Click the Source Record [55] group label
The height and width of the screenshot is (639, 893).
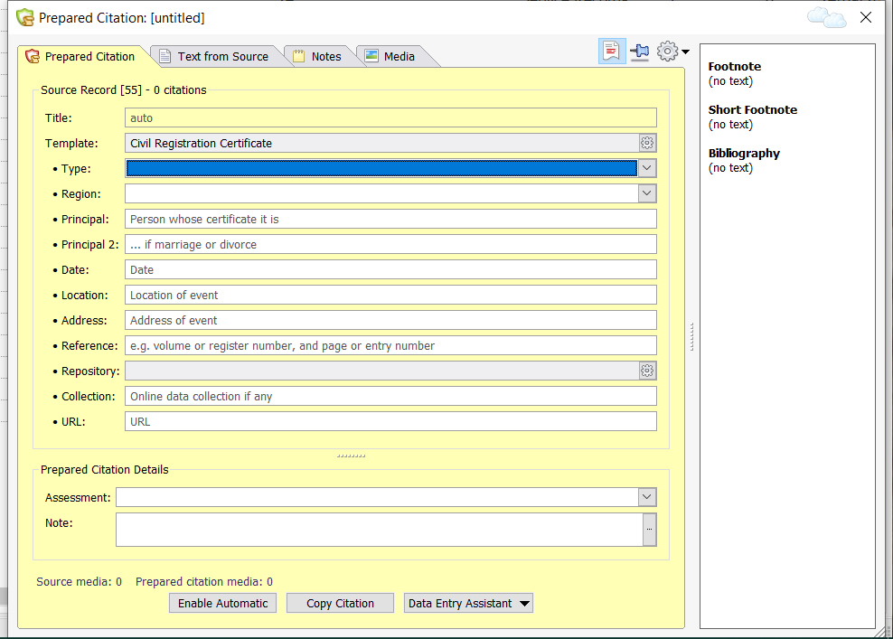(x=124, y=90)
